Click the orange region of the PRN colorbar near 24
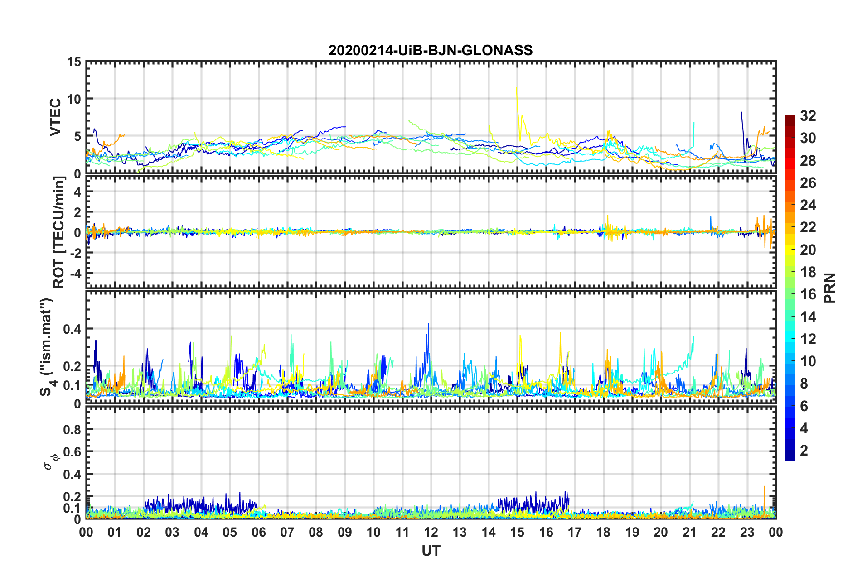 tap(789, 206)
